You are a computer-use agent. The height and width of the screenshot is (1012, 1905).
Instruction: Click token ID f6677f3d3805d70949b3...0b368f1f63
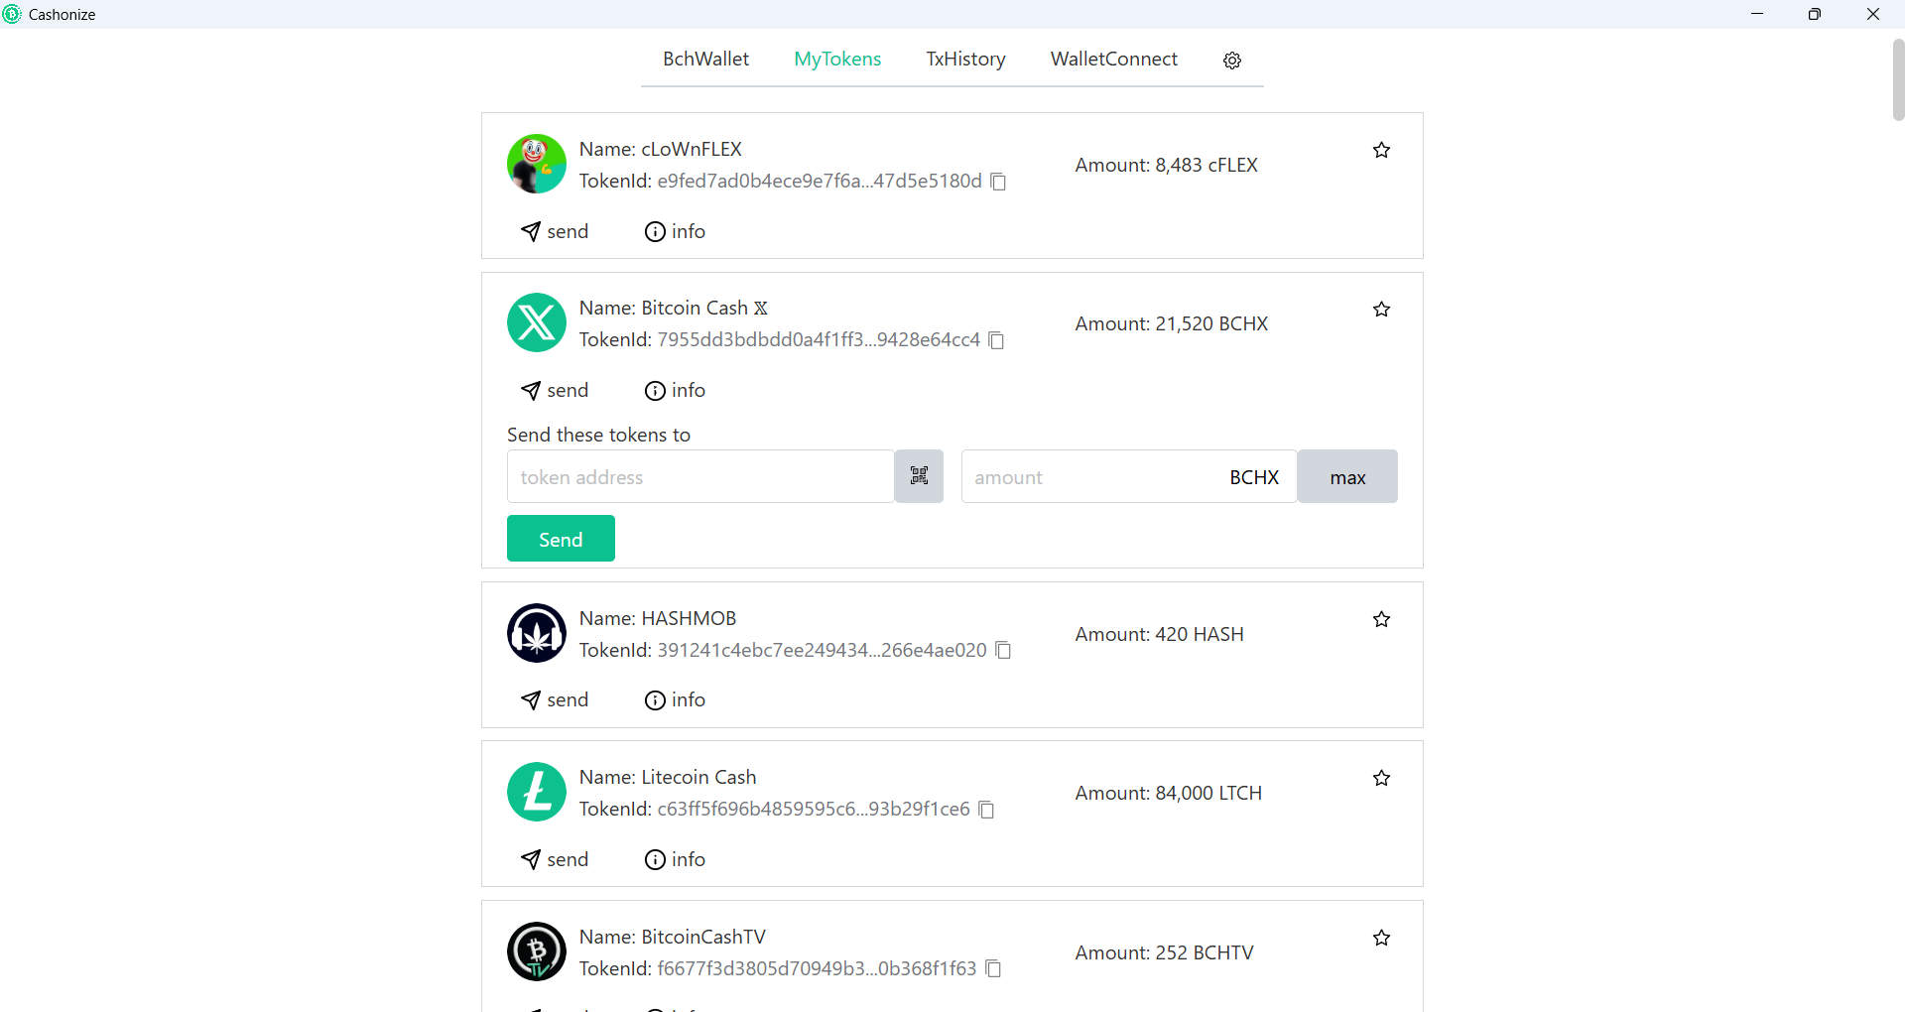(x=817, y=968)
